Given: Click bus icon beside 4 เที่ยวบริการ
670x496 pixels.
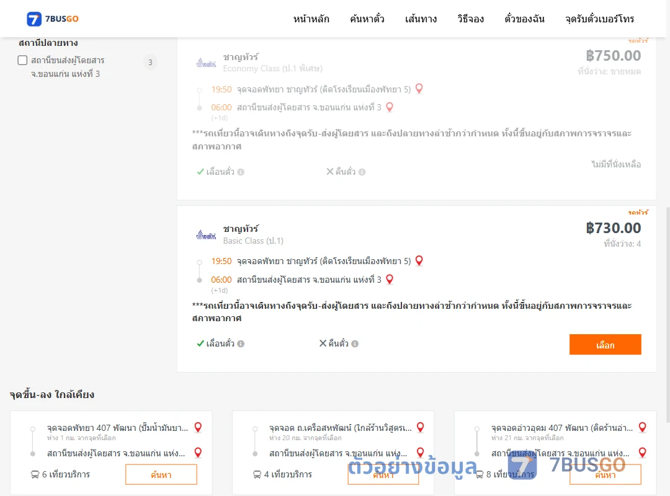Looking at the screenshot, I should pos(257,475).
